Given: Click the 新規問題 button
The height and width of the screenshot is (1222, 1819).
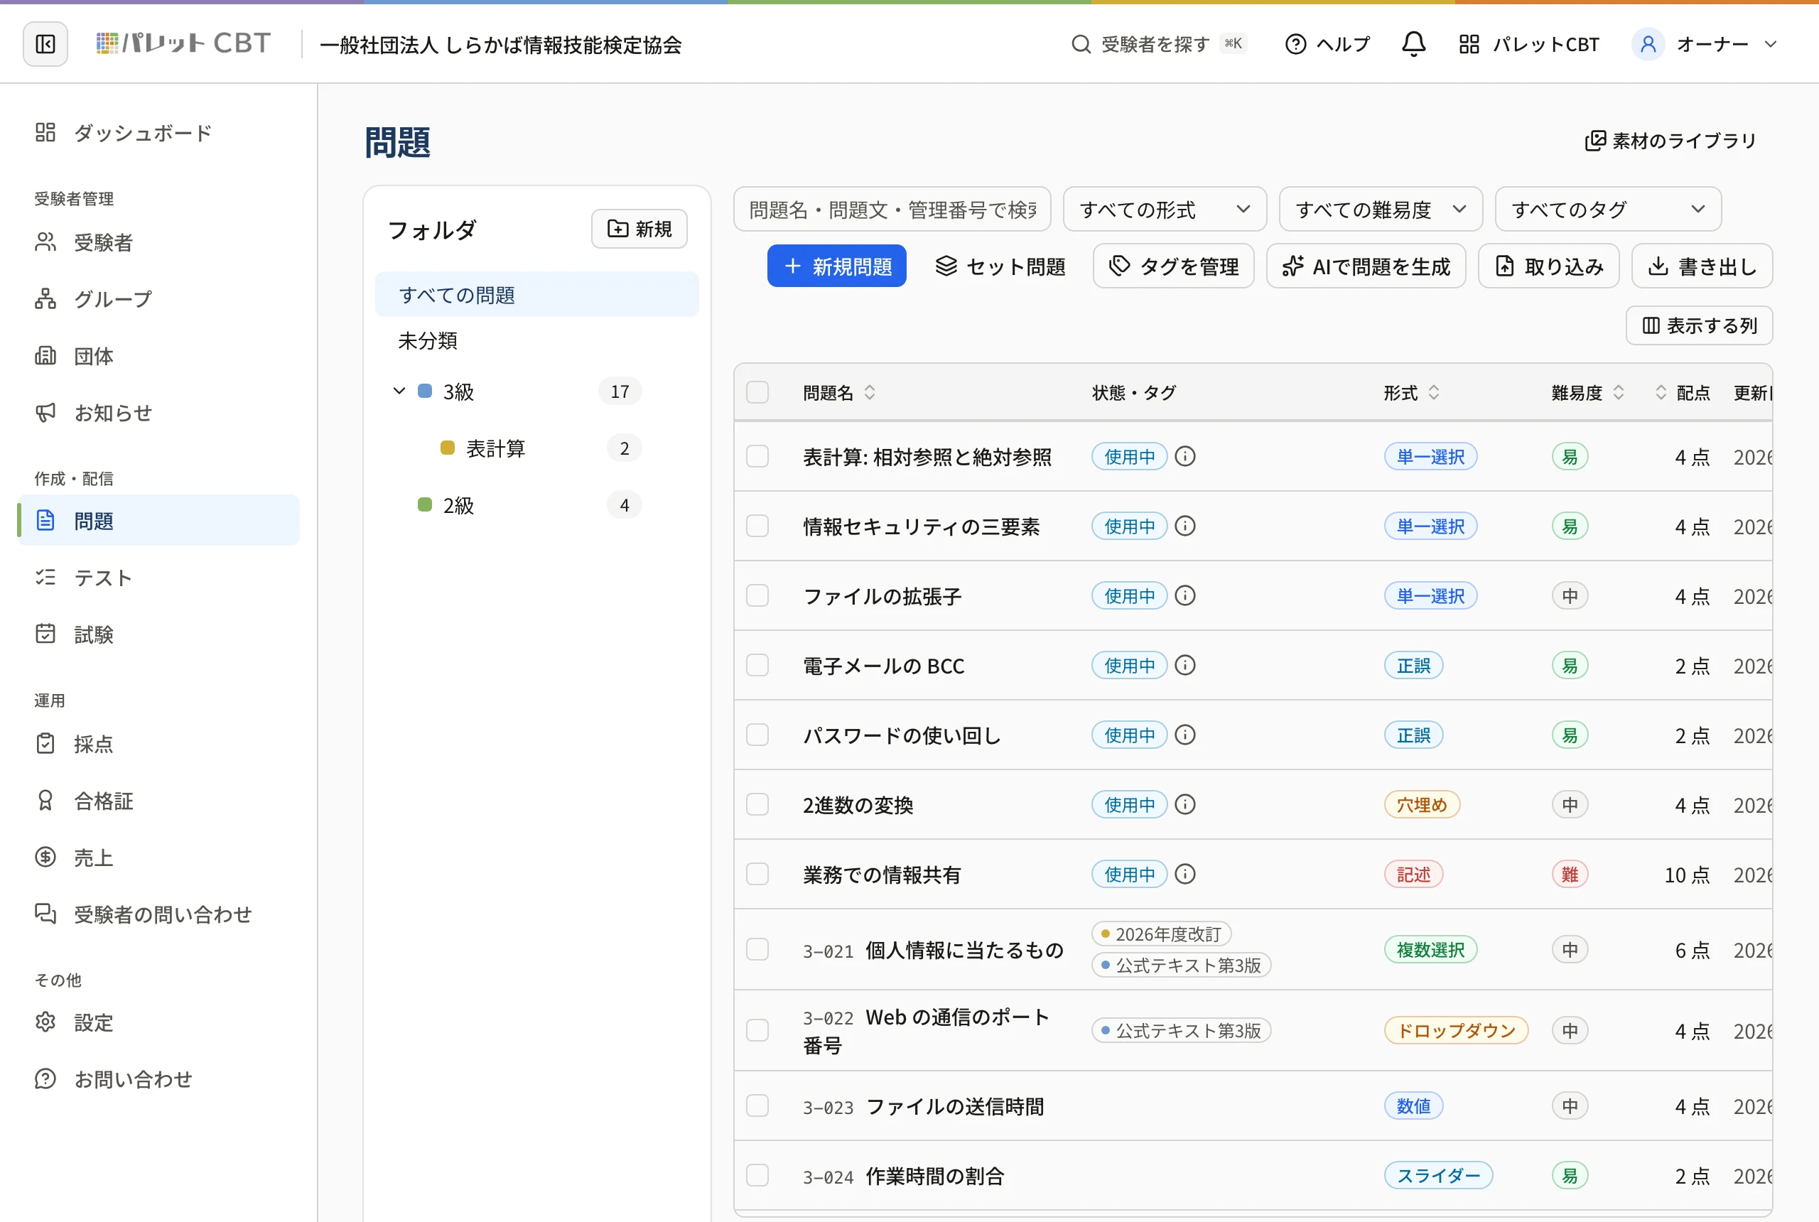Looking at the screenshot, I should tap(836, 266).
